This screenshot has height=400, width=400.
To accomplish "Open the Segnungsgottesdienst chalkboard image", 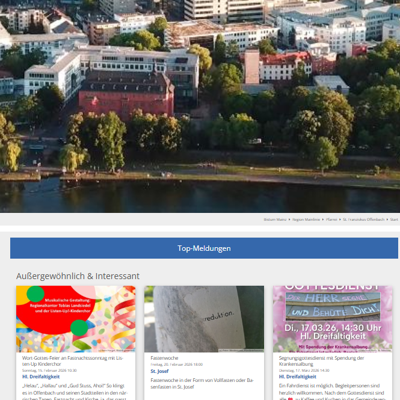I will pyautogui.click(x=333, y=319).
